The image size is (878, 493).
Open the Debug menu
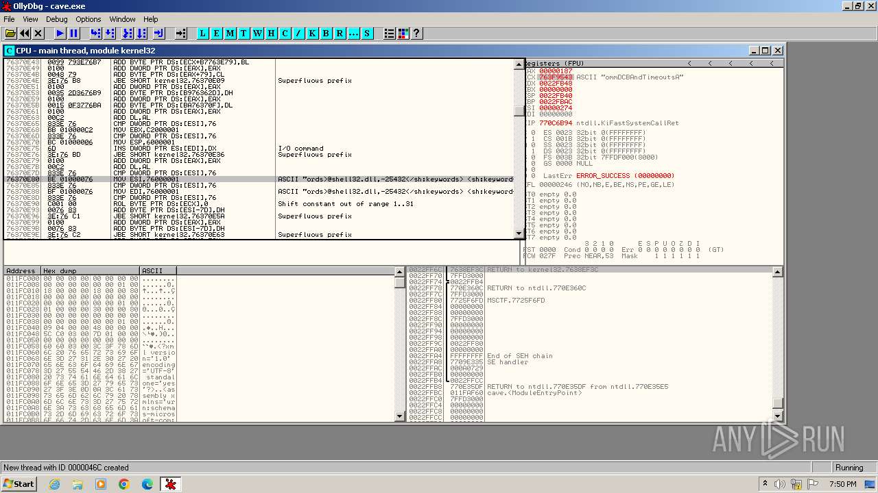click(x=56, y=19)
